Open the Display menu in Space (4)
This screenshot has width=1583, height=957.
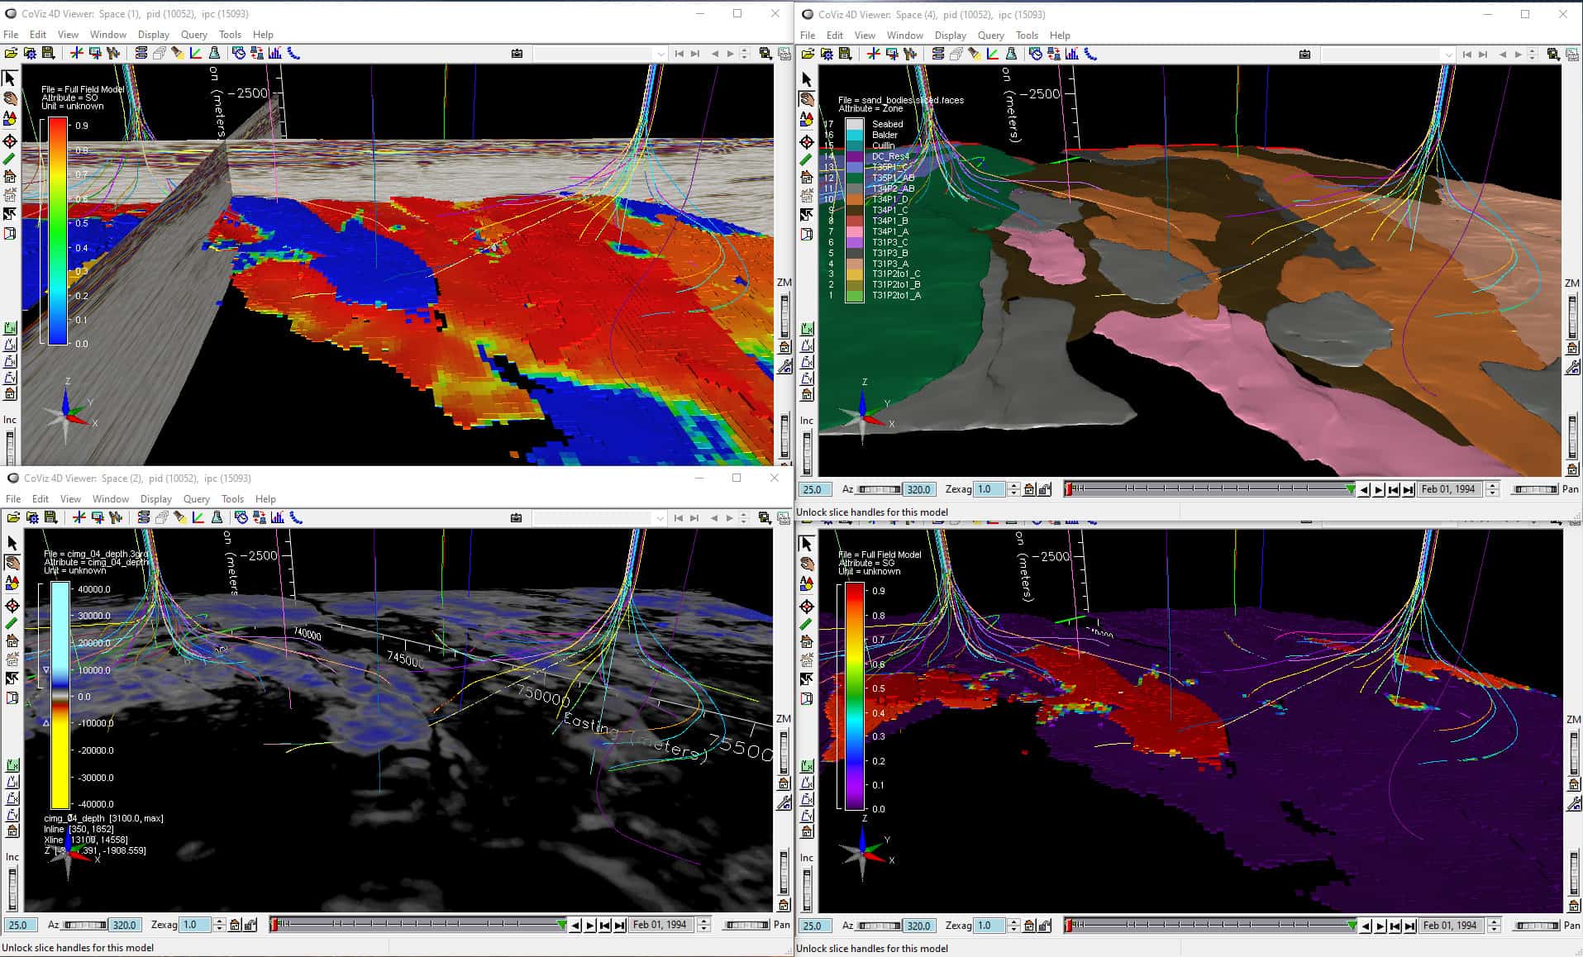tap(950, 36)
